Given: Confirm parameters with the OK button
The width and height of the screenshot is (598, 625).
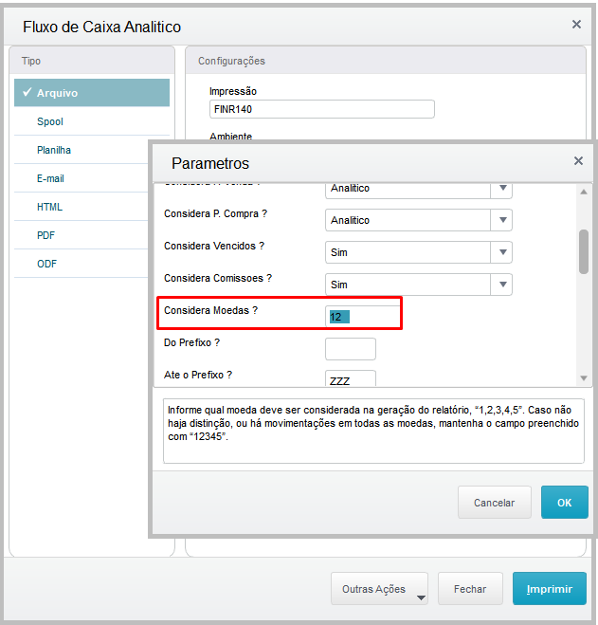Looking at the screenshot, I should (564, 503).
